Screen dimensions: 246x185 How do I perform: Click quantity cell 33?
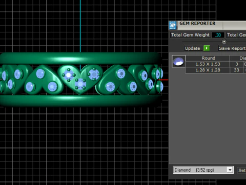pyautogui.click(x=237, y=70)
